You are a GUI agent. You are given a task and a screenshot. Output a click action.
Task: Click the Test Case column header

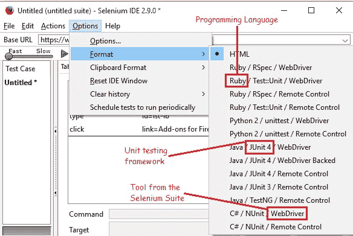pos(21,69)
